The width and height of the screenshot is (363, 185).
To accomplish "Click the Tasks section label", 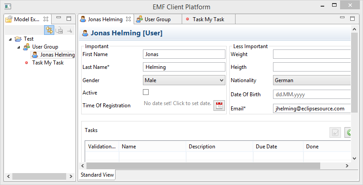I will pos(91,130).
